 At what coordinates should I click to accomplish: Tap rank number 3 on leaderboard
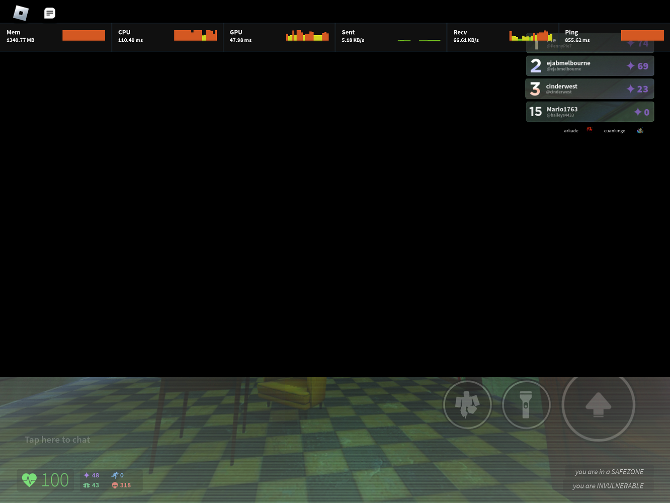pos(535,89)
